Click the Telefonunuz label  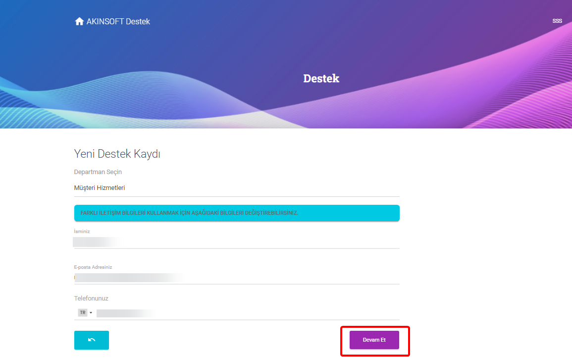pos(91,299)
